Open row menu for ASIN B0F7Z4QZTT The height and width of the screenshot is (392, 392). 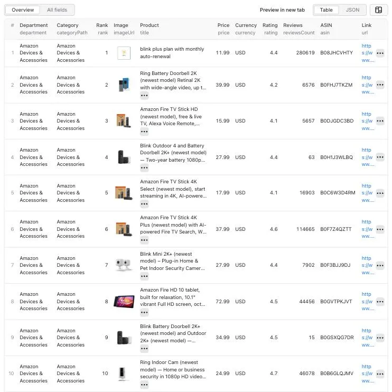380,229
